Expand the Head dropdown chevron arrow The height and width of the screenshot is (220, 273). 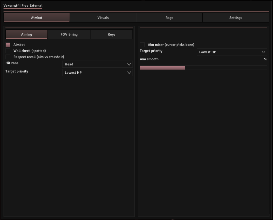point(129,64)
